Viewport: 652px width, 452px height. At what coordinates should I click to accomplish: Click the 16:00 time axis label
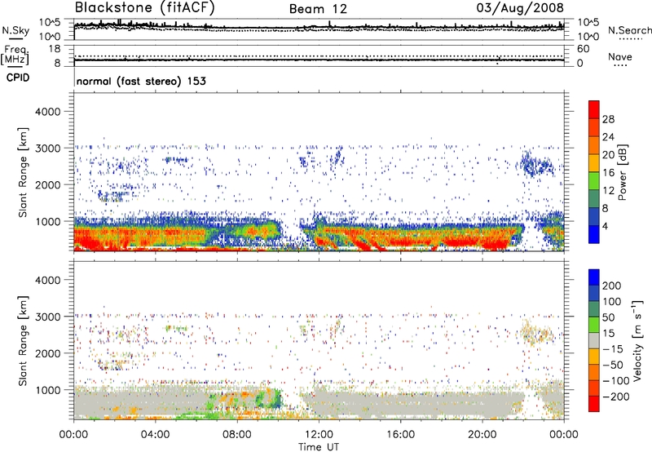click(x=400, y=435)
